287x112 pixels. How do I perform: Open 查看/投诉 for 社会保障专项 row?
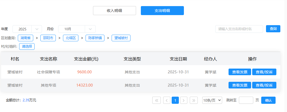[x=264, y=72]
